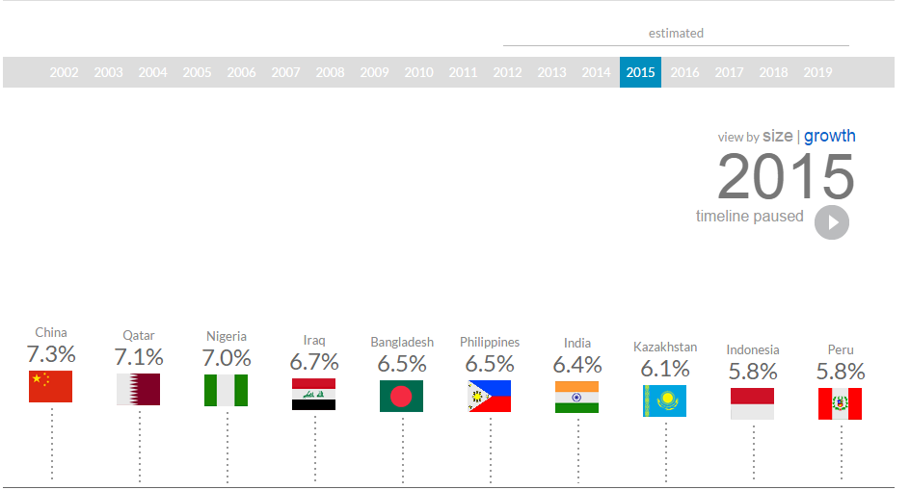The width and height of the screenshot is (910, 490).
Task: Play the paused timeline
Action: (x=832, y=222)
